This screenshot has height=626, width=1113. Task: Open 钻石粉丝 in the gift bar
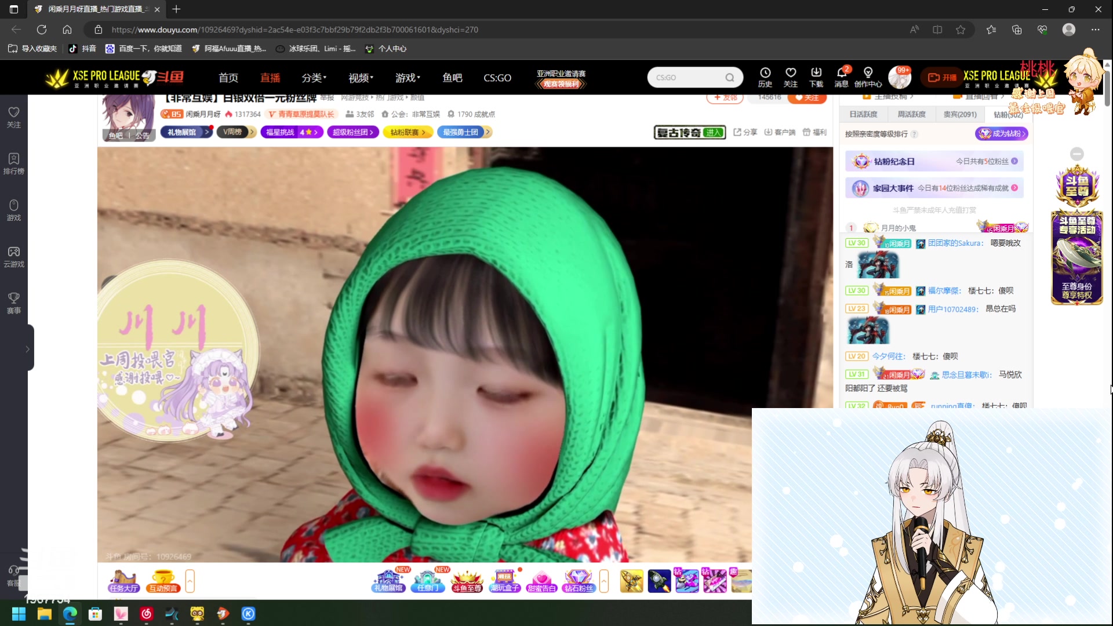[x=579, y=581]
